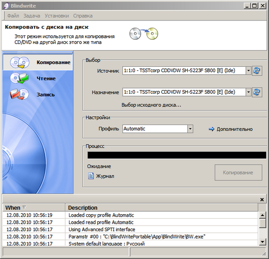Open the Файл menu

click(x=13, y=16)
